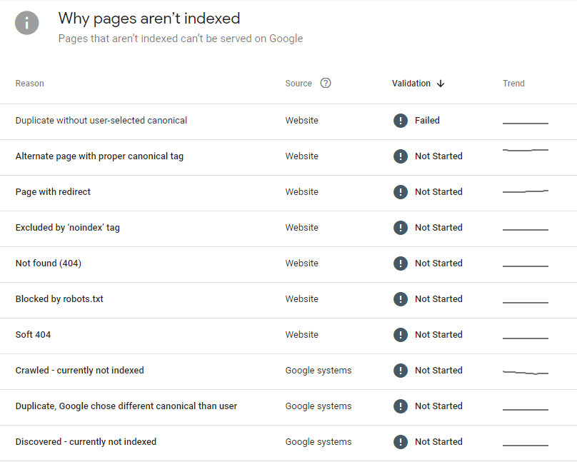Click the status icon in Page with redirect row
This screenshot has height=462, width=577.
point(401,192)
